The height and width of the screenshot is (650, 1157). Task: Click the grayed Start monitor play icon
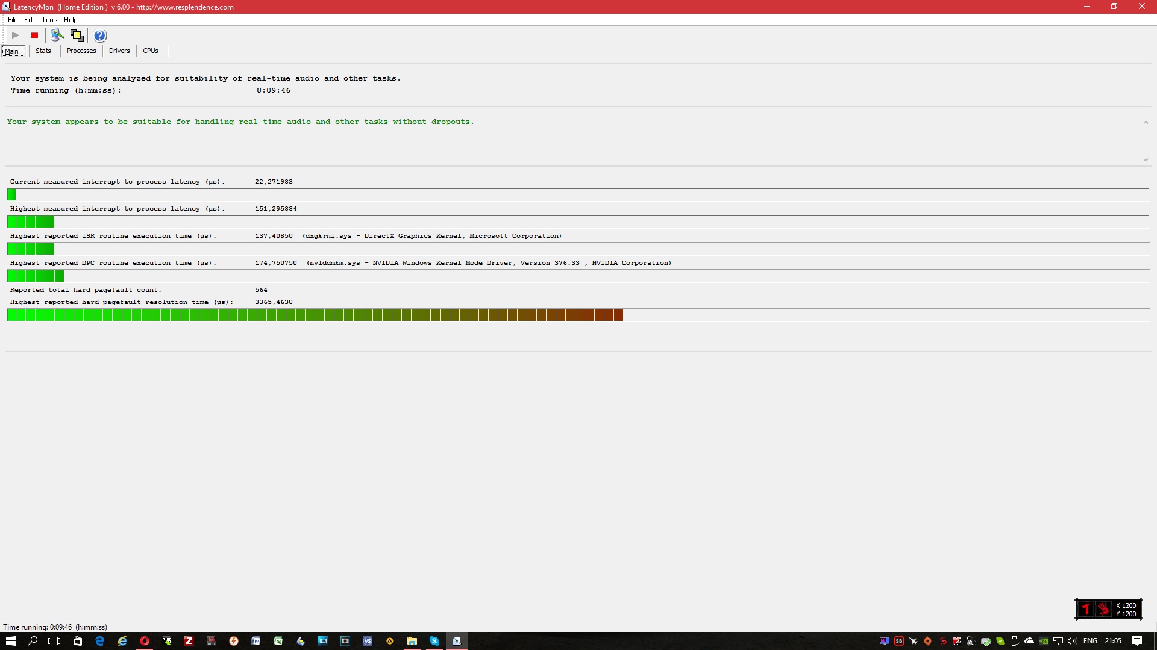[16, 36]
